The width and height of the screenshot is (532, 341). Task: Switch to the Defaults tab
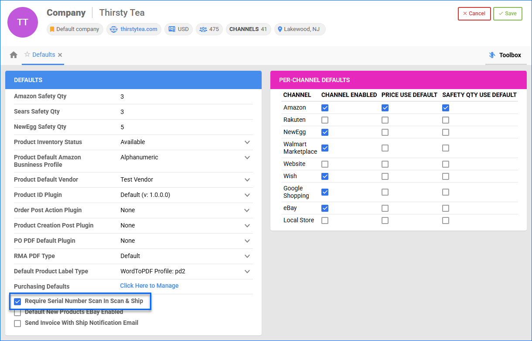click(x=44, y=55)
